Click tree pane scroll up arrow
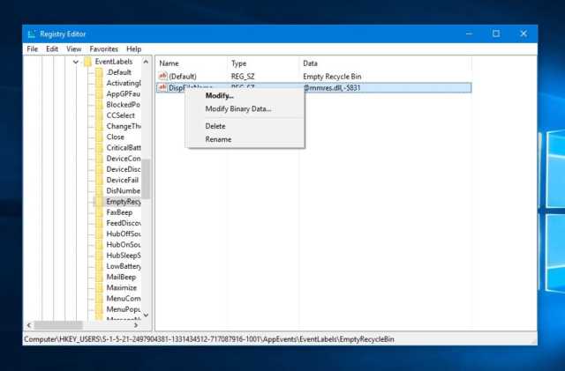 click(x=146, y=62)
